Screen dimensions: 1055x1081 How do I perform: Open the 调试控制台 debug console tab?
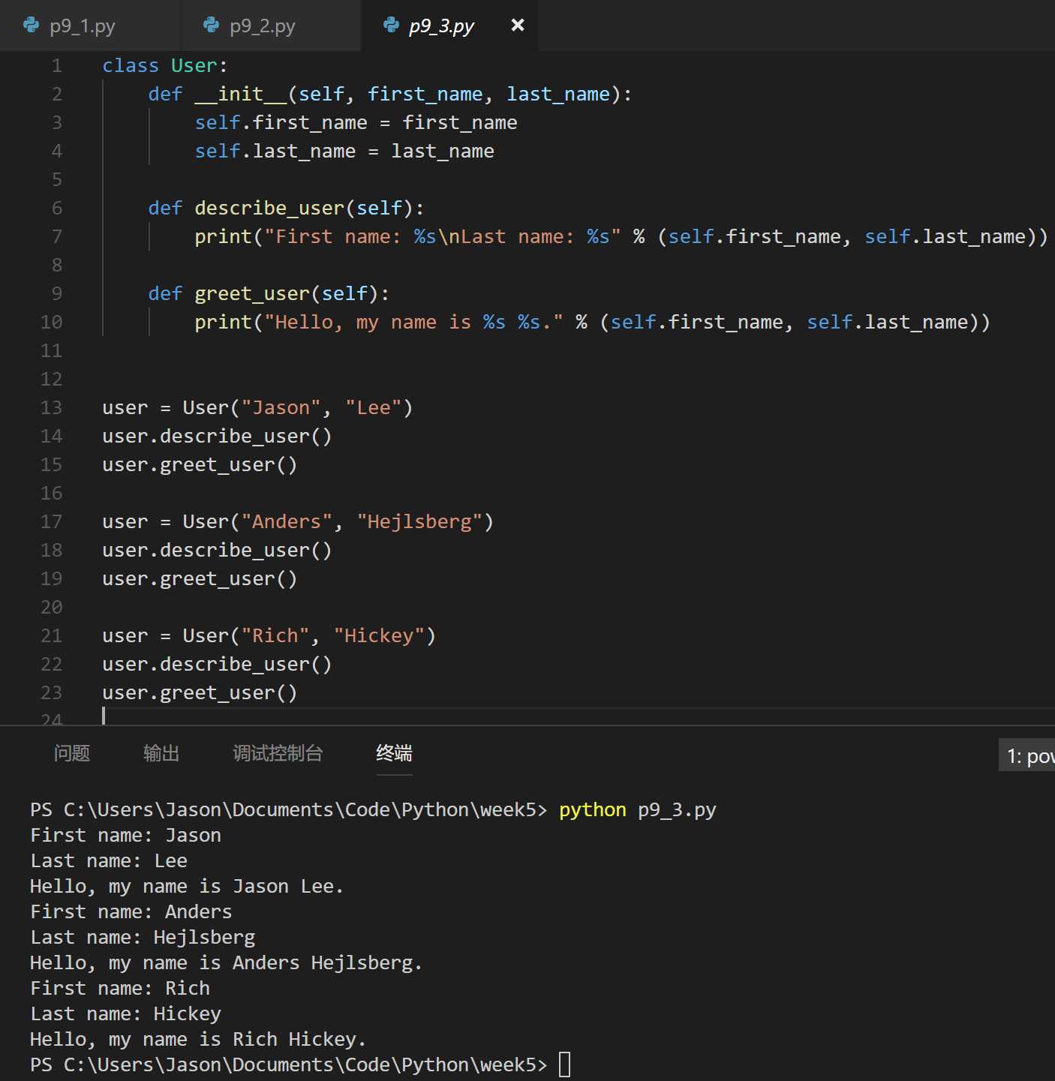tap(278, 753)
